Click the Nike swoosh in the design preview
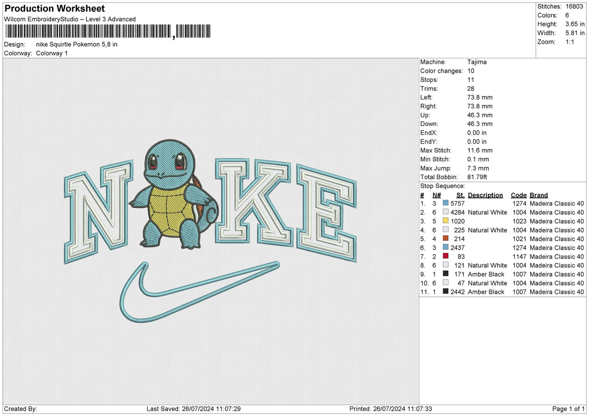This screenshot has width=589, height=416. [x=200, y=293]
